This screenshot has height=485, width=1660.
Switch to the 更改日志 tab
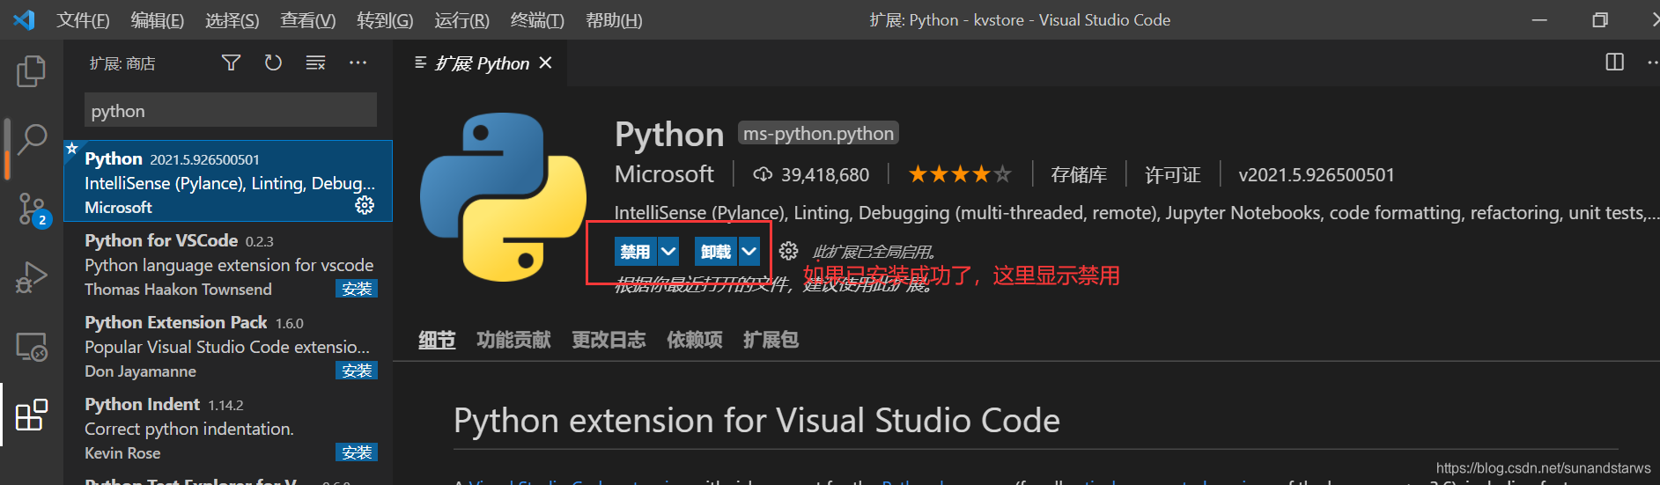point(609,340)
